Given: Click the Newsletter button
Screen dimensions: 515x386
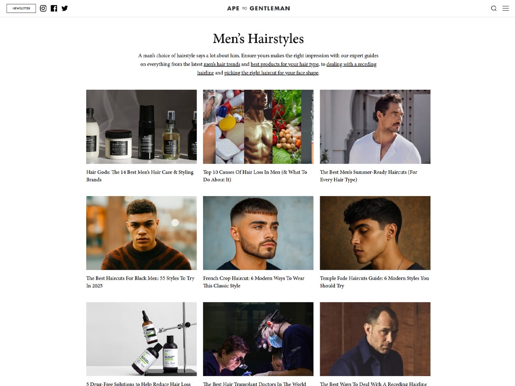Looking at the screenshot, I should [x=21, y=8].
